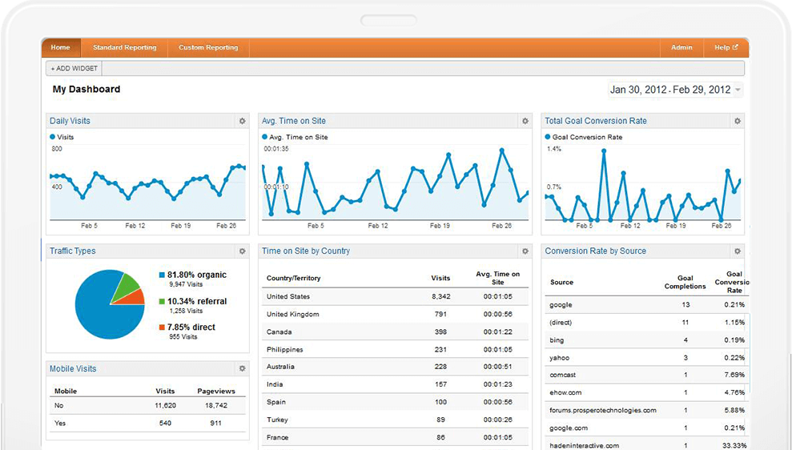Click the Add Widget button
Screen dimensions: 792x450
click(73, 69)
